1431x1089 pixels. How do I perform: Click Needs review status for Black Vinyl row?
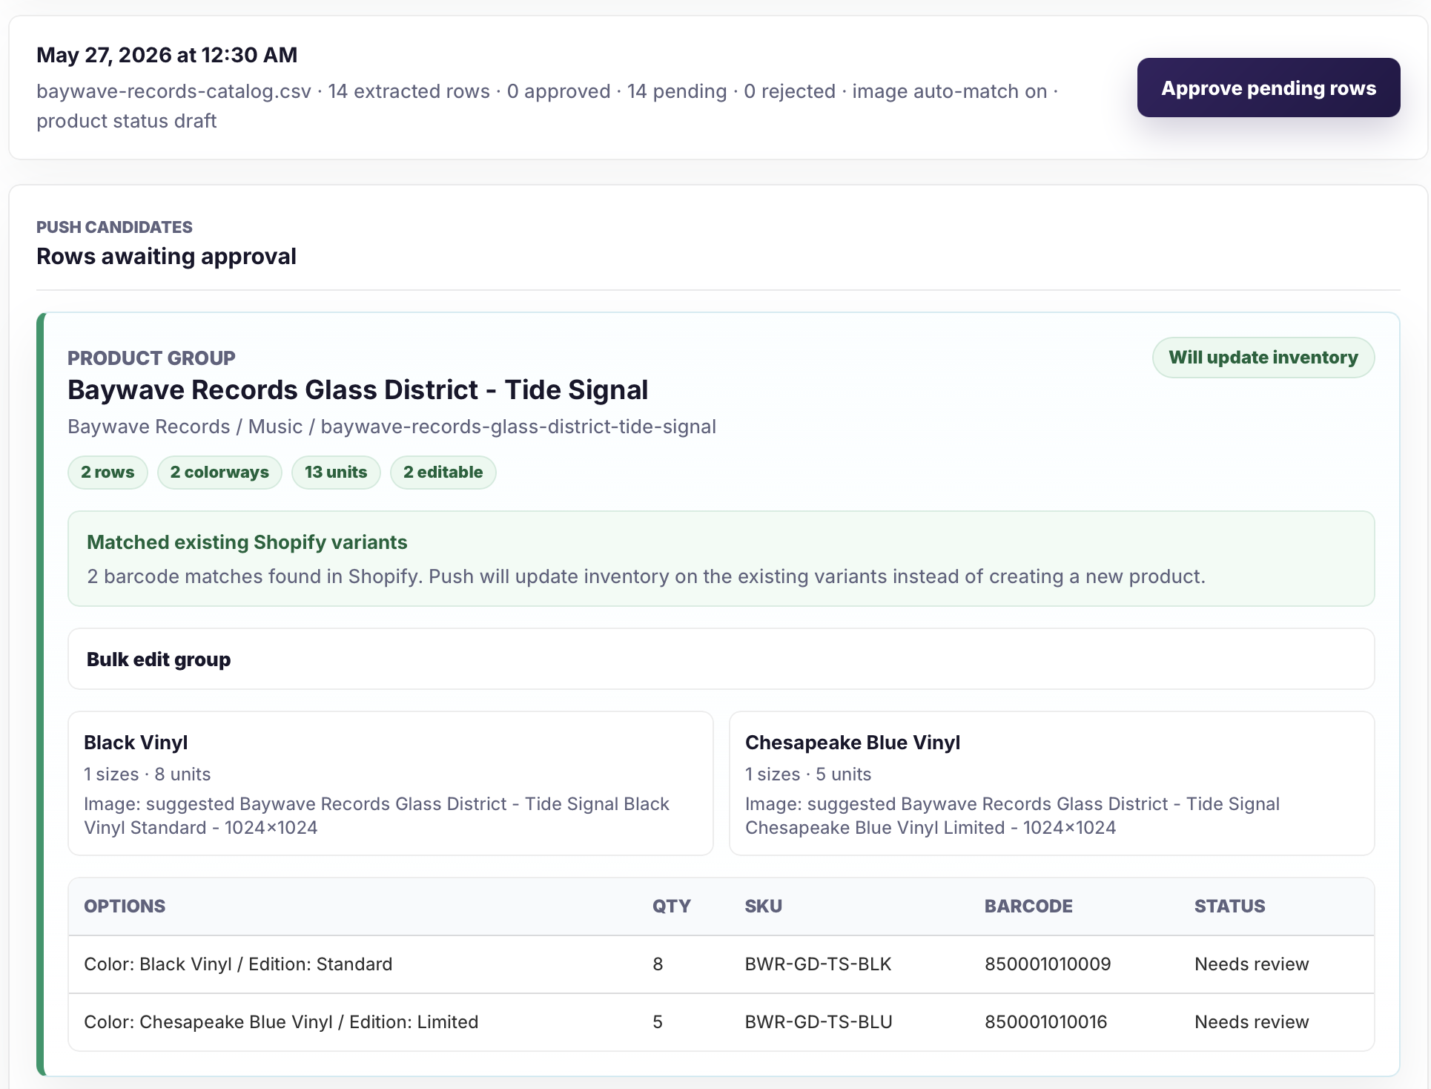coord(1252,964)
